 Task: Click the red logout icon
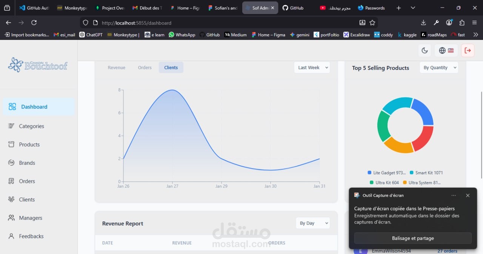[x=468, y=50]
